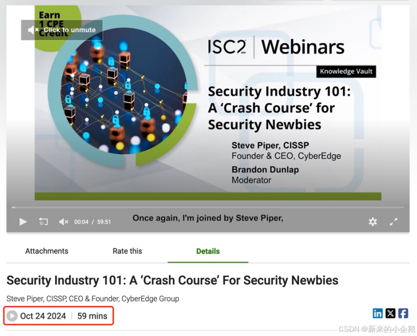
Task: Open the Attachments tab
Action: pos(47,251)
